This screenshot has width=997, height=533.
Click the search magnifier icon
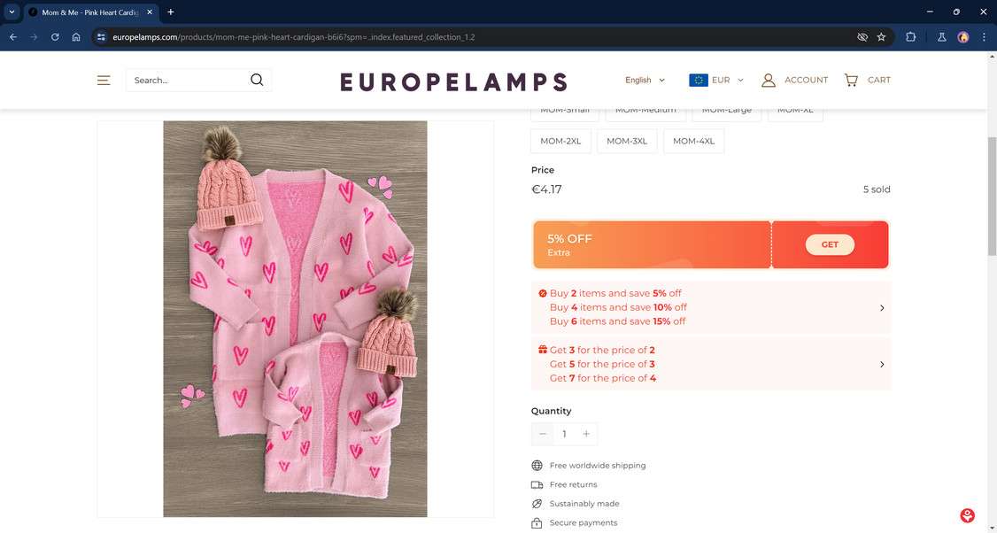click(257, 80)
